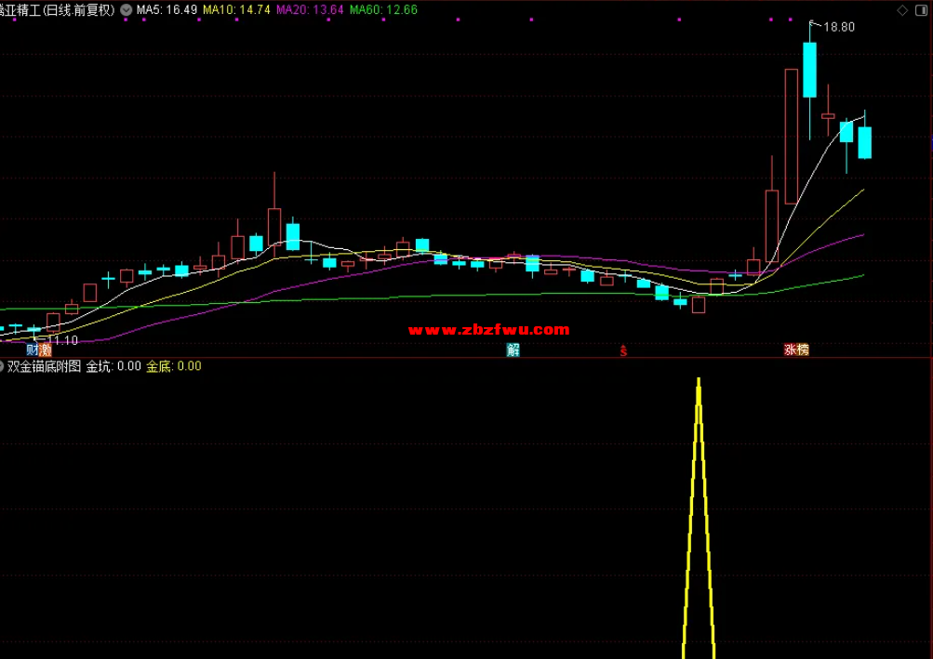This screenshot has width=933, height=659.
Task: Click the chart title 腾亚精工(日线.前复权)
Action: pos(57,9)
